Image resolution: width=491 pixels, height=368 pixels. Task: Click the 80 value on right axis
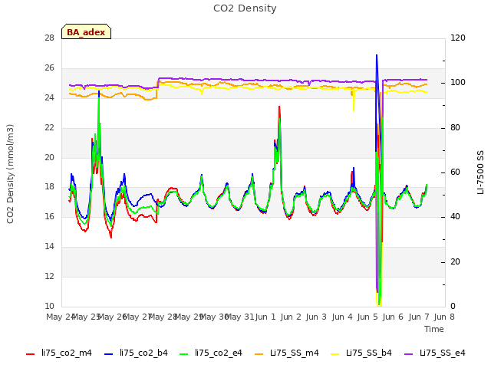tap(455, 128)
